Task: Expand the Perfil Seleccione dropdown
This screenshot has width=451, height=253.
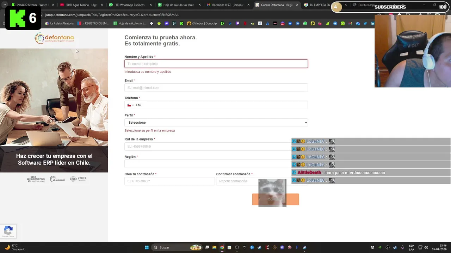Action: 216,123
